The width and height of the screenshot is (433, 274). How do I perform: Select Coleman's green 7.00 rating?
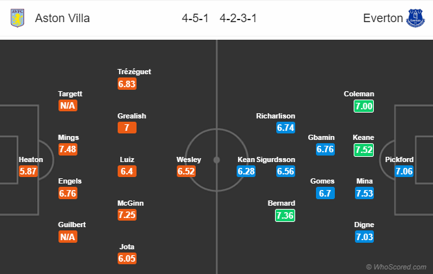[363, 106]
